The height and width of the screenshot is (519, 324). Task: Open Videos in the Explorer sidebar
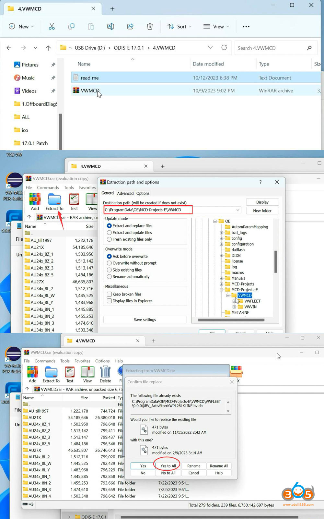point(25,91)
